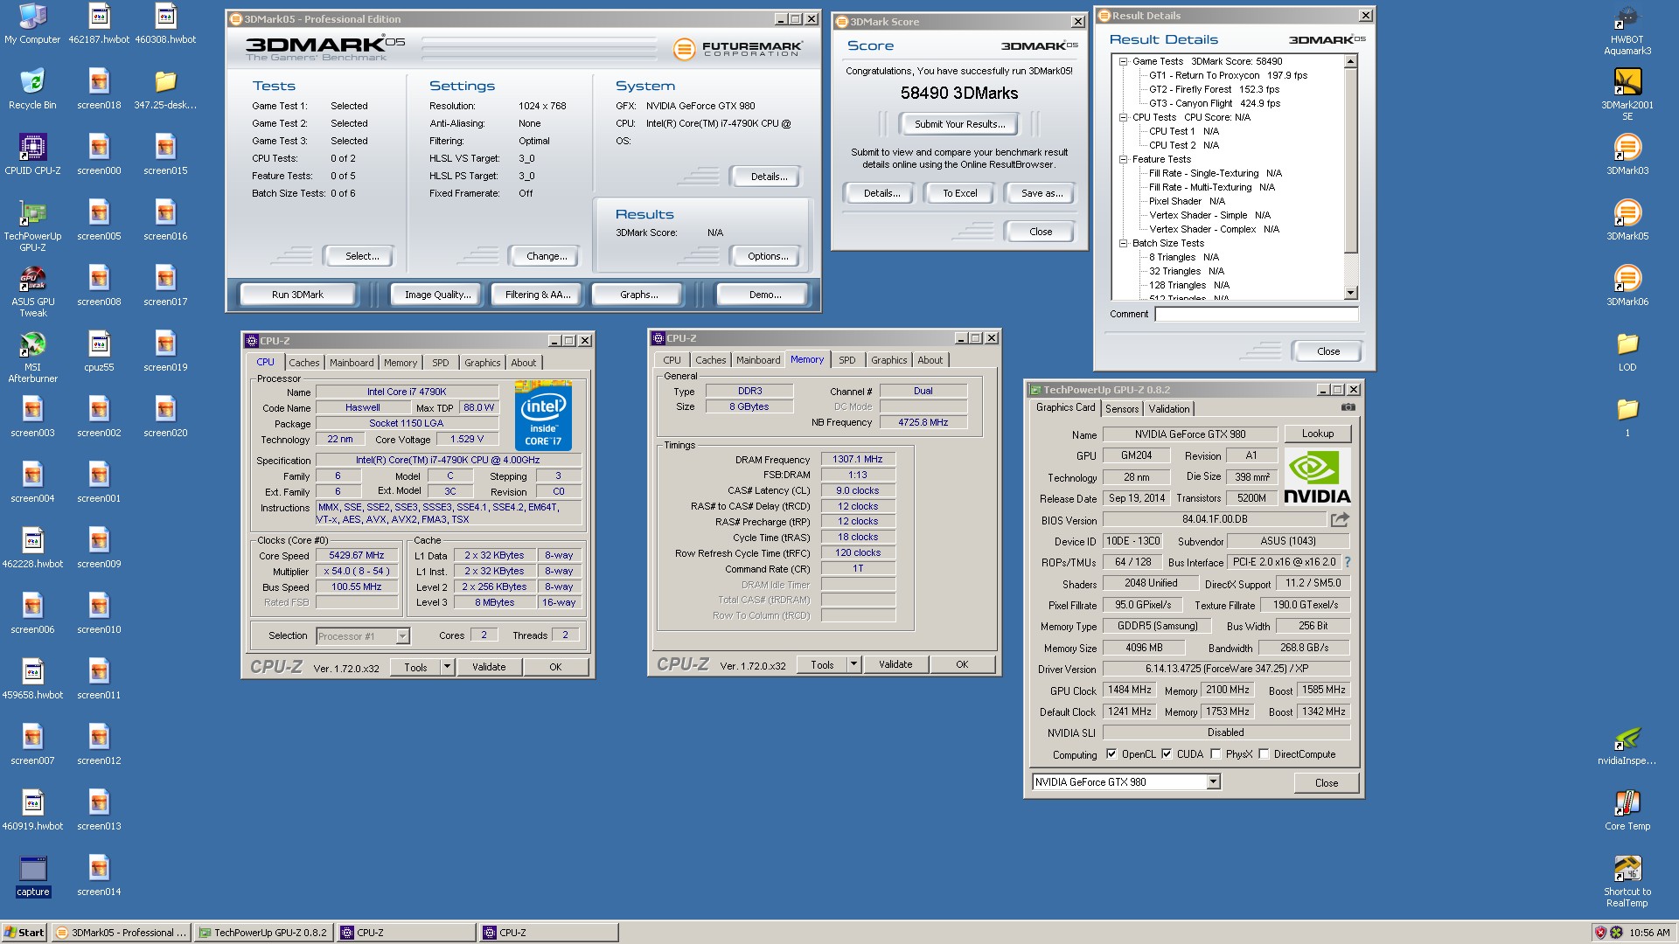1679x944 pixels.
Task: Open Graphics tab in Memory CPU-Z window
Action: click(x=889, y=360)
